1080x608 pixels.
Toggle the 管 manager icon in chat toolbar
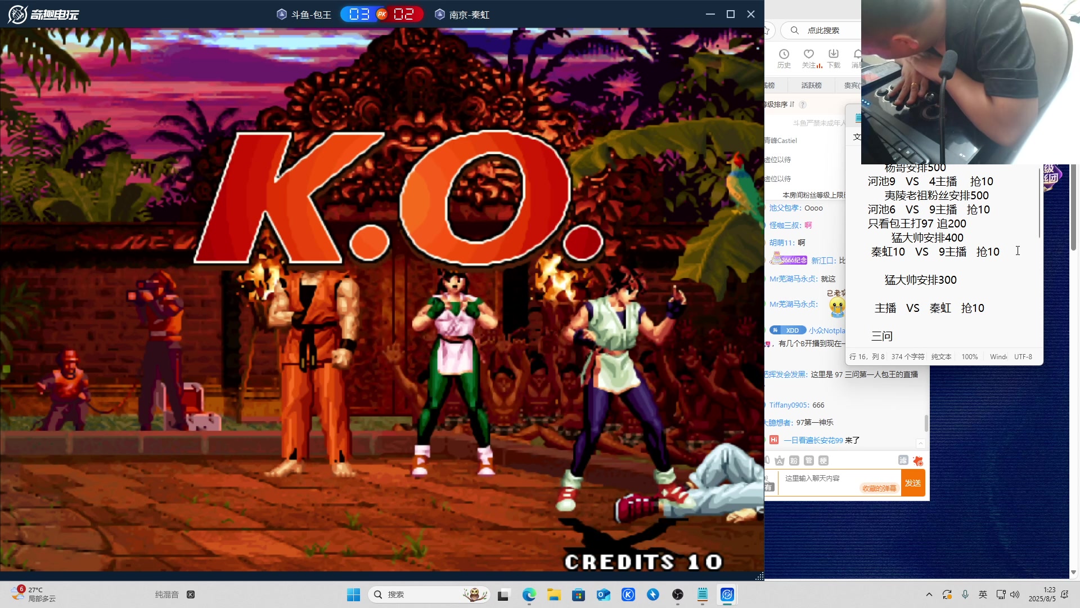tap(809, 461)
